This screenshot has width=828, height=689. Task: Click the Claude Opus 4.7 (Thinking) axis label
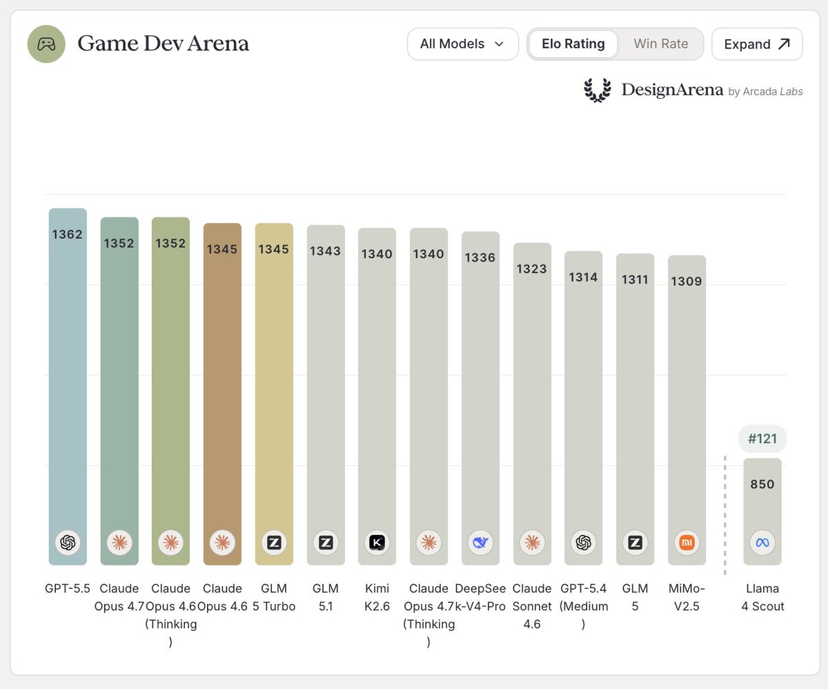click(x=428, y=616)
